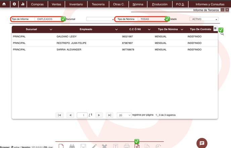The width and height of the screenshot is (231, 148).
Task: Expand the Sucursal column chevron
Action: [51, 29]
